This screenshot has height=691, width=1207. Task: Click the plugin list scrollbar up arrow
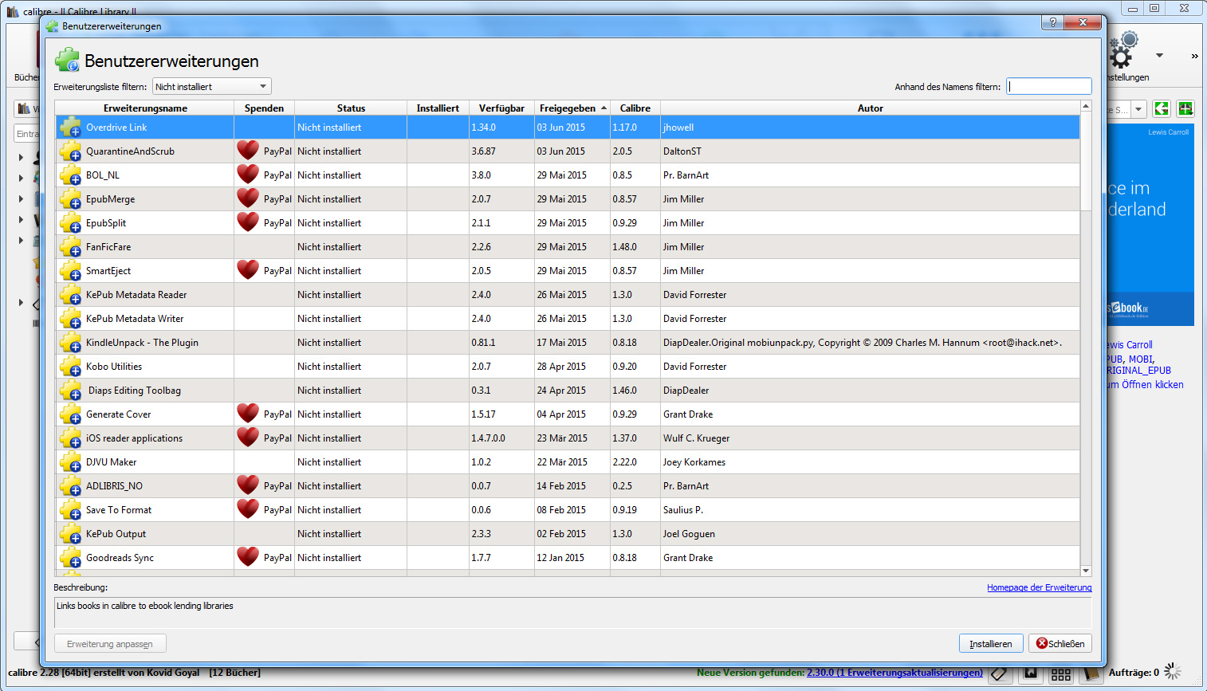(1086, 106)
